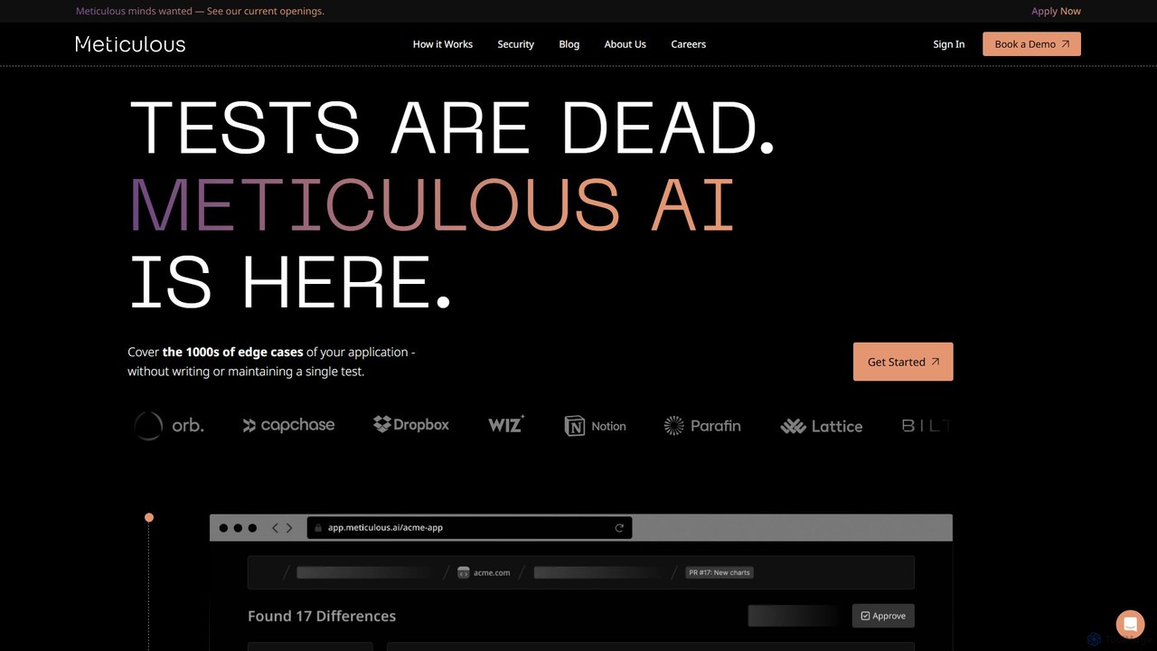Screen dimensions: 1157x651
Task: Click the acme.com breadcrumb
Action: tap(484, 572)
